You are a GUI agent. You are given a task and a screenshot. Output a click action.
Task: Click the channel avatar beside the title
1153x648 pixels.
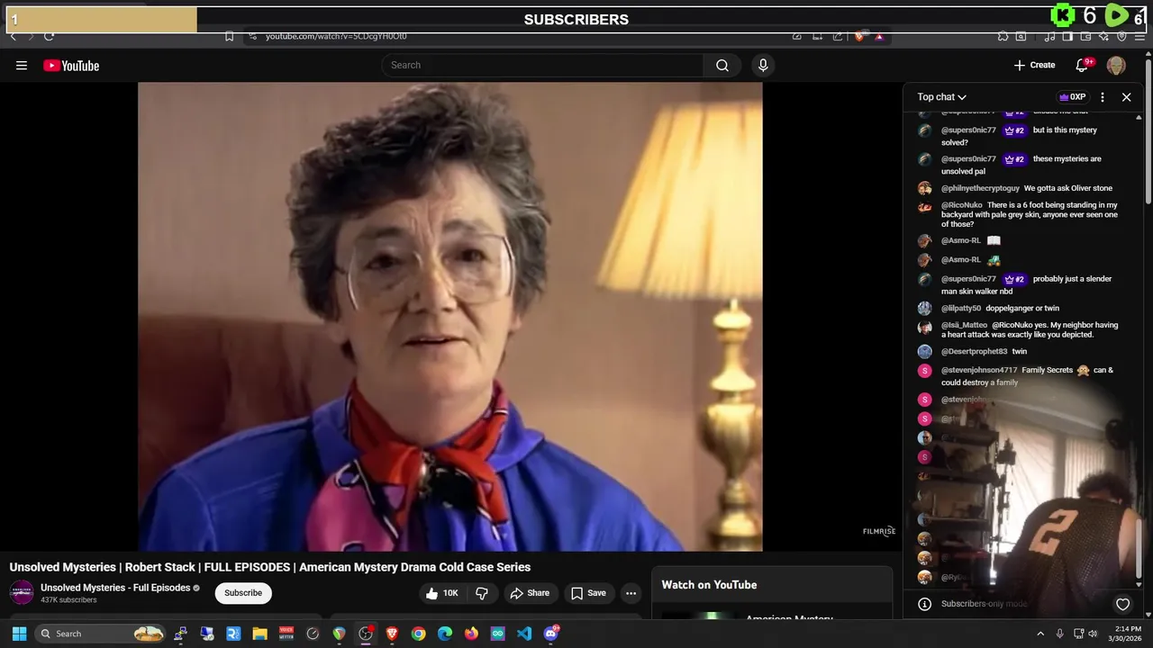[22, 592]
